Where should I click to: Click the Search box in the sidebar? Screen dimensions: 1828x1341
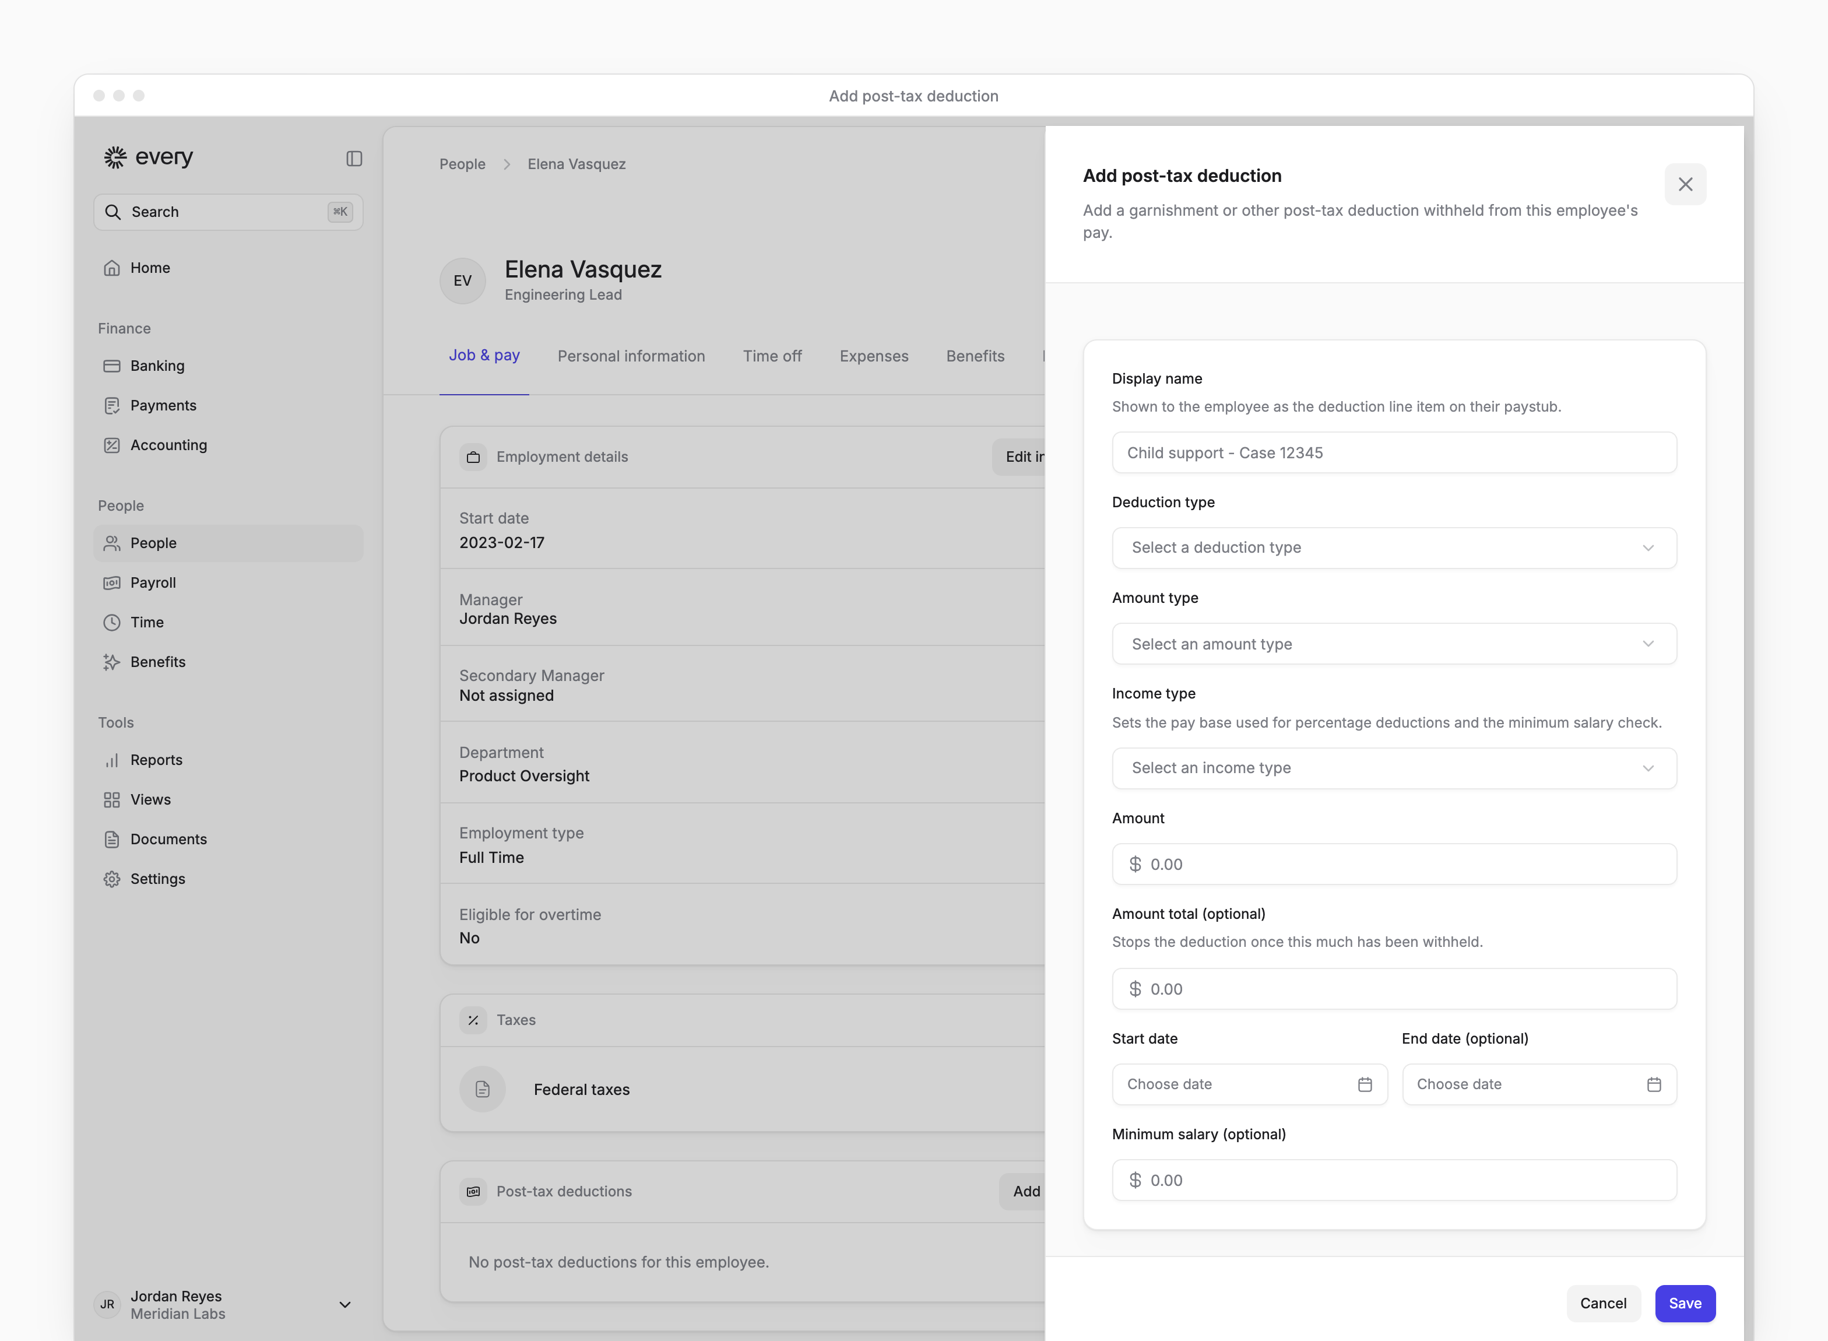(228, 212)
